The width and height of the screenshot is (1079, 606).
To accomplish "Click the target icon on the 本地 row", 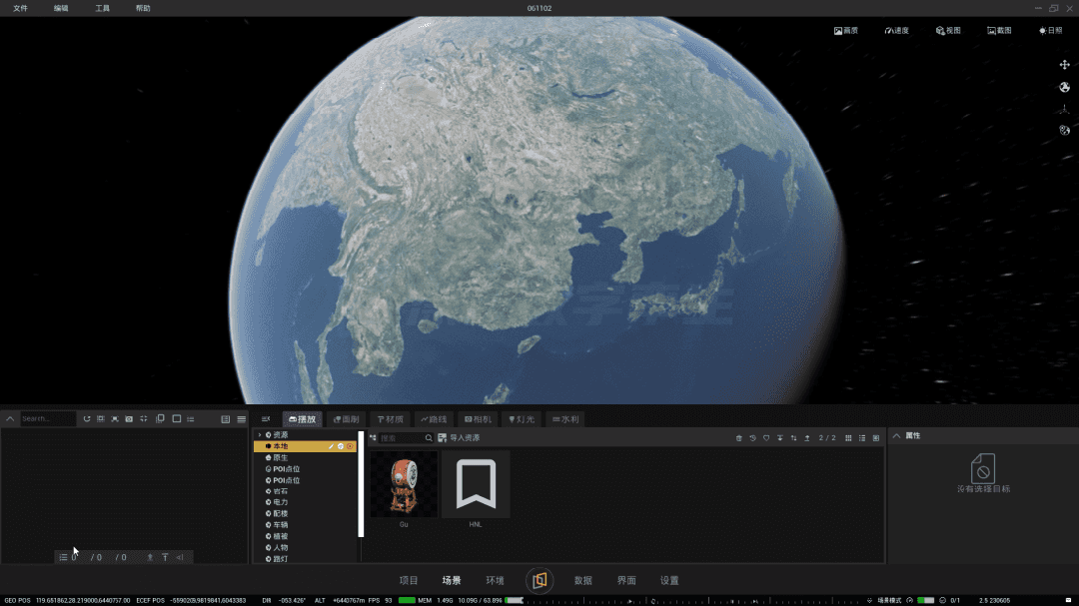I will [350, 446].
